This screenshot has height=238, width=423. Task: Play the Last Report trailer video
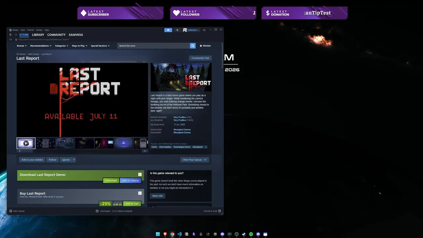click(x=82, y=100)
